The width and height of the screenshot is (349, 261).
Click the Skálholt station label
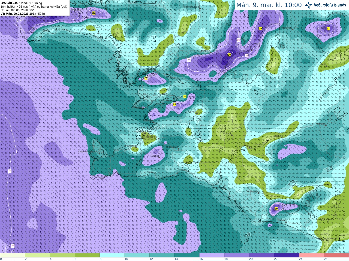227,133
